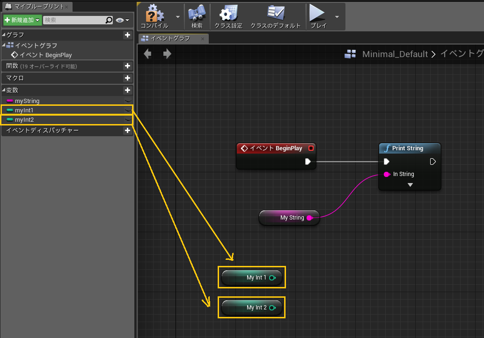Click the Print String execution output pin
The height and width of the screenshot is (338, 484).
[x=433, y=162]
